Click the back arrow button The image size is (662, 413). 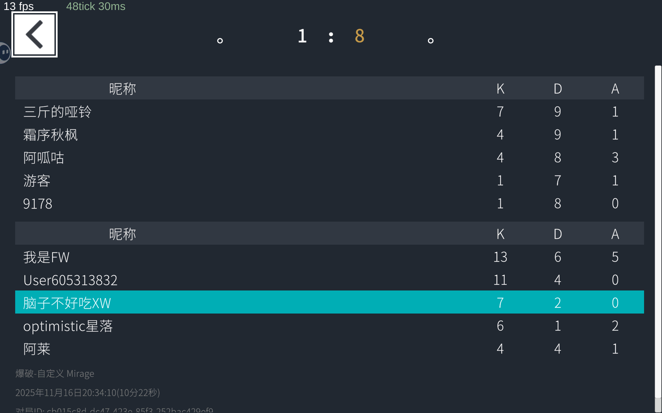pyautogui.click(x=34, y=34)
